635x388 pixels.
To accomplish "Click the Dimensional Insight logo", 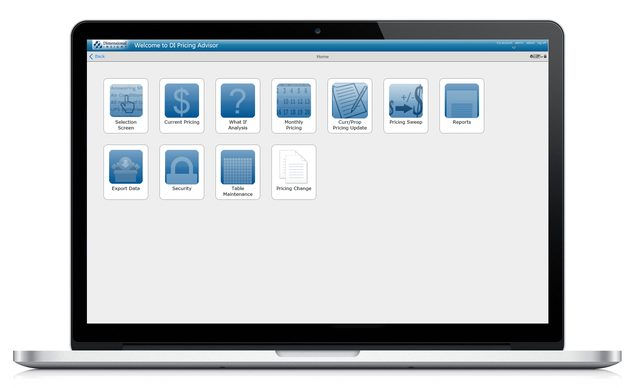I will pos(110,45).
